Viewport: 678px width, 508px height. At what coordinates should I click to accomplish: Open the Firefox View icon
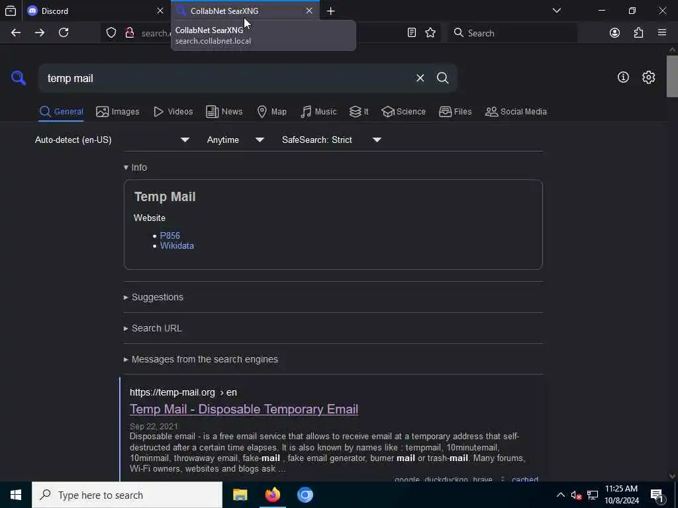(x=11, y=11)
